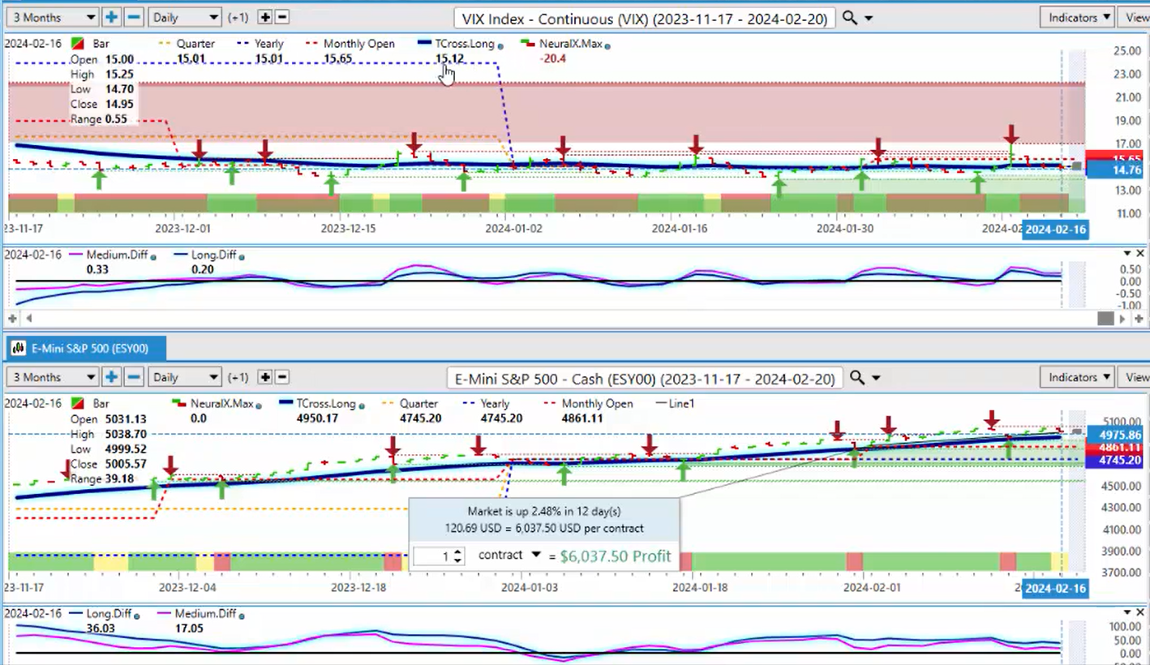Click the VIX horizontal scrollbar thumb
Screen dimensions: 1150x665
[x=1105, y=319]
